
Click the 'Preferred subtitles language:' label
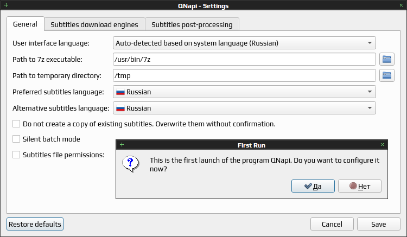point(58,92)
